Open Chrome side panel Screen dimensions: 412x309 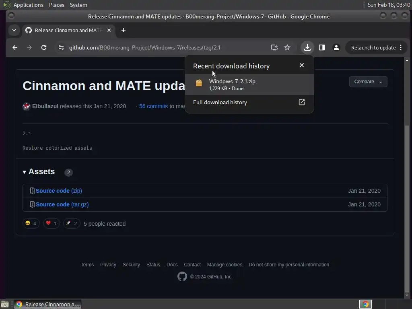pyautogui.click(x=321, y=47)
